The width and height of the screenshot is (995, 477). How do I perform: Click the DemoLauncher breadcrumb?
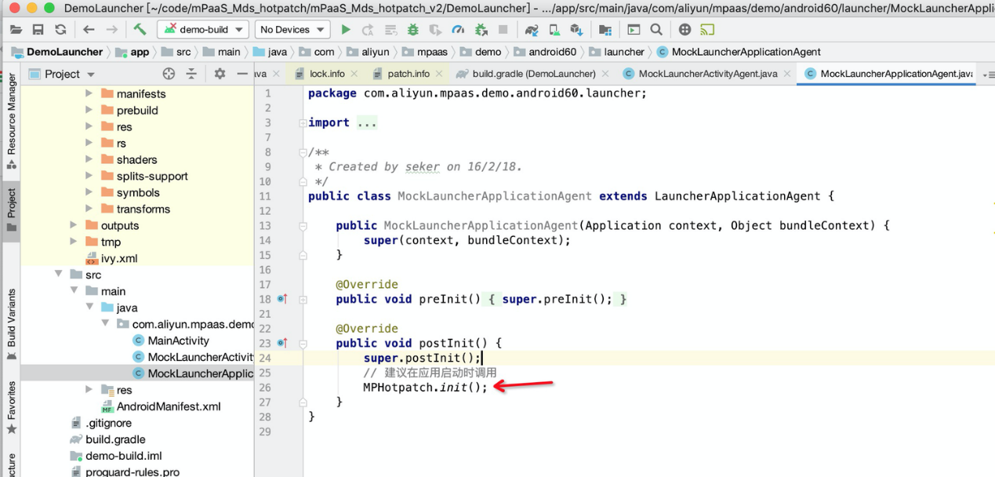57,52
